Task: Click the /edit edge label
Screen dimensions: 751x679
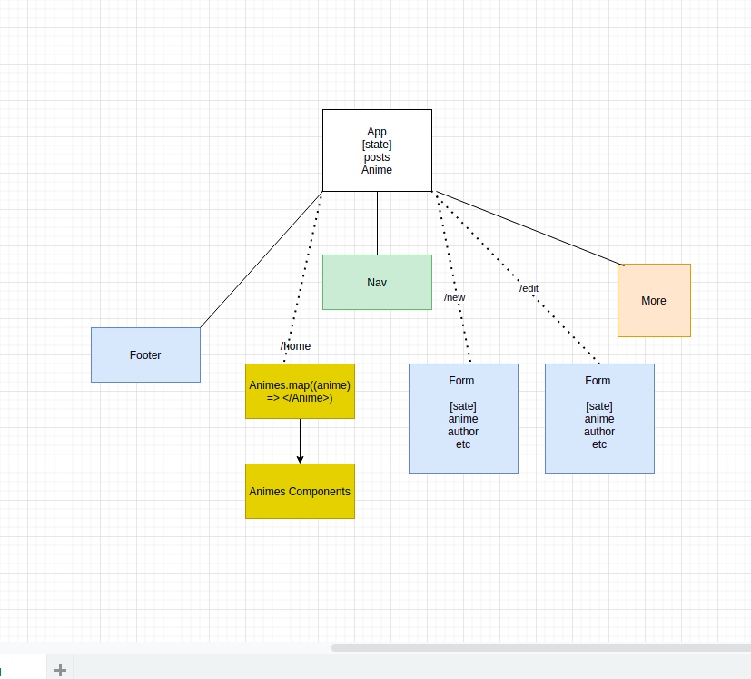Action: click(x=529, y=288)
